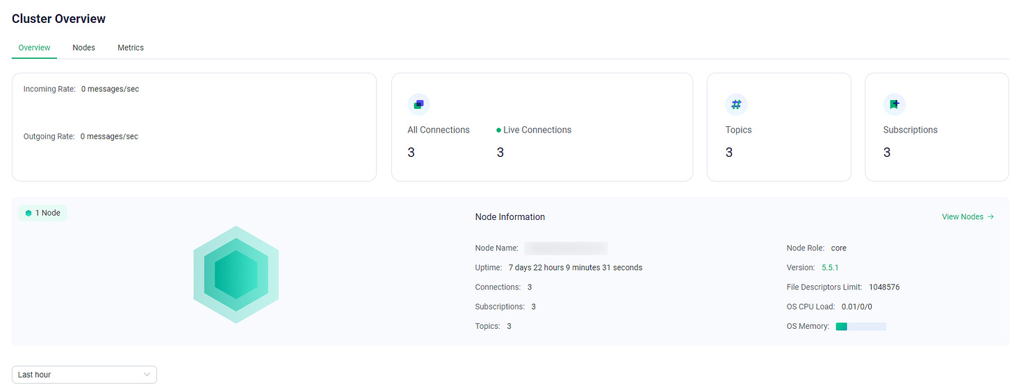Open the Last hour time range dropdown

click(x=84, y=375)
